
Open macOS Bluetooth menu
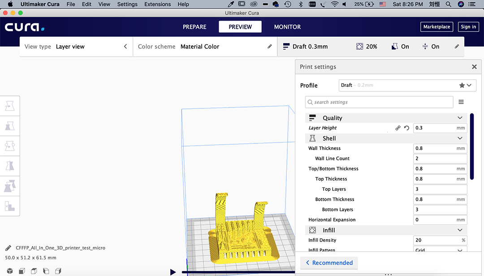tap(301, 4)
